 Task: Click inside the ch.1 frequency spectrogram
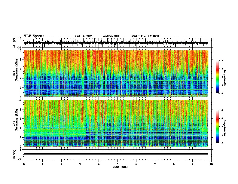coord(116,73)
